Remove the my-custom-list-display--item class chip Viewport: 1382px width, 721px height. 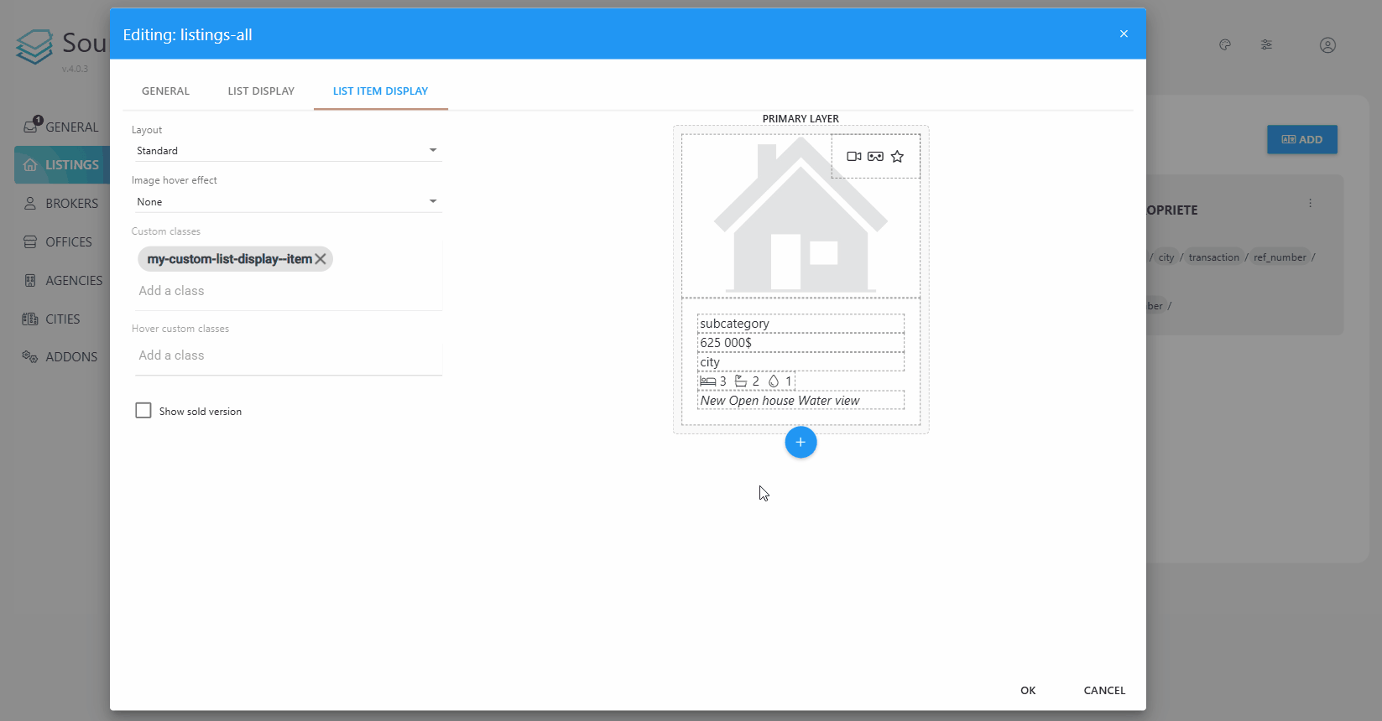(x=321, y=259)
